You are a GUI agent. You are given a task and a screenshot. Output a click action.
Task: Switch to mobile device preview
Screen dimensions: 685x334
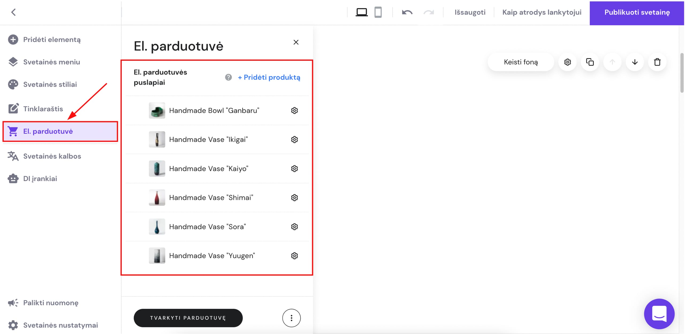[x=378, y=12]
